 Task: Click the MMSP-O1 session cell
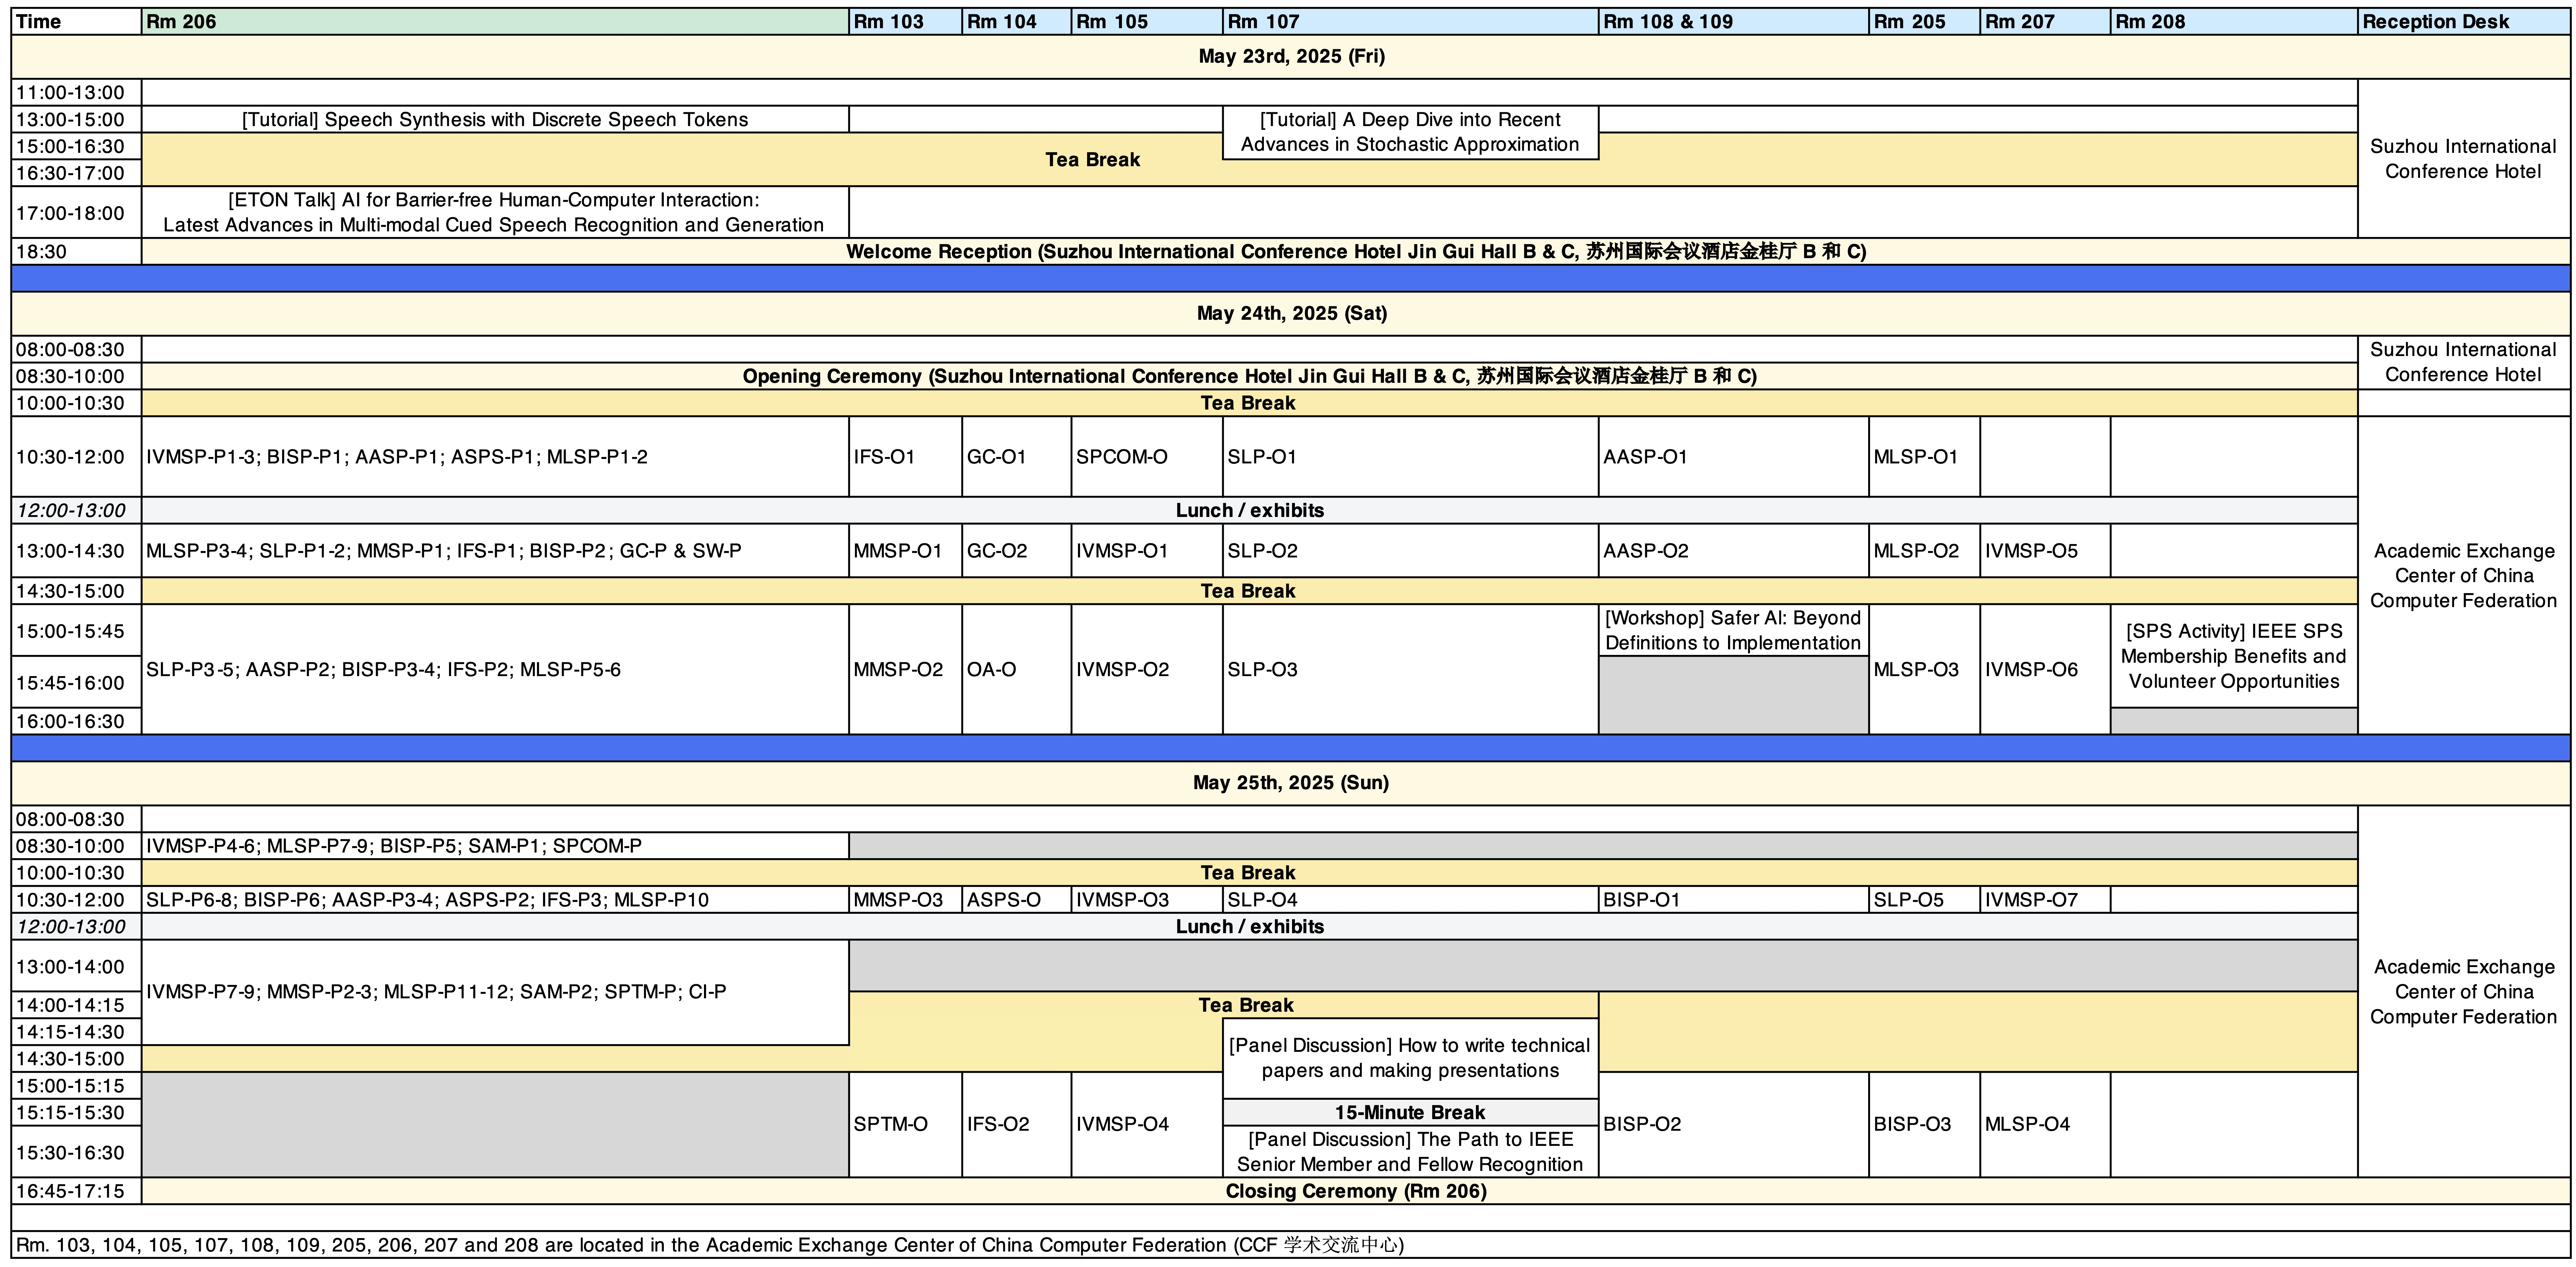905,551
